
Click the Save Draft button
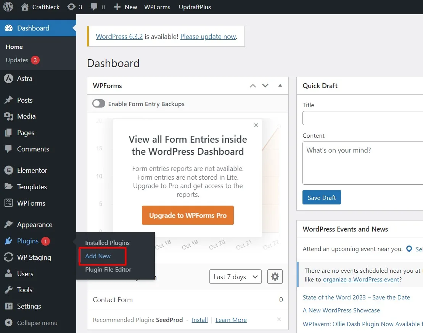pyautogui.click(x=322, y=198)
